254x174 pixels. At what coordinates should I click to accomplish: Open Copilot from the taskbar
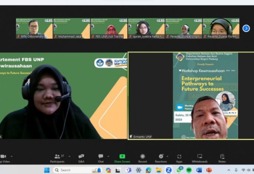[108, 170]
